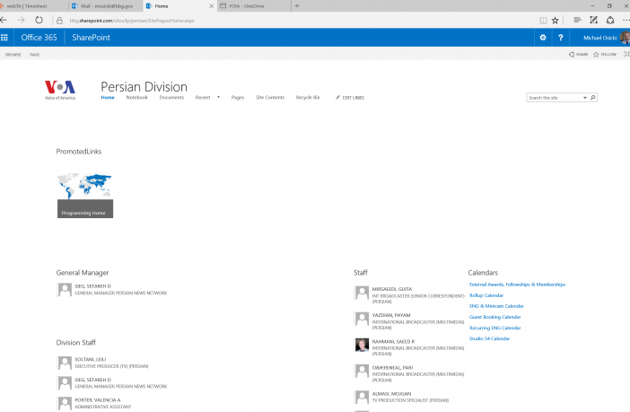Click the avatar icon for PORTER, VALENCIA A
Viewport: 630px width, 412px height.
pos(65,403)
